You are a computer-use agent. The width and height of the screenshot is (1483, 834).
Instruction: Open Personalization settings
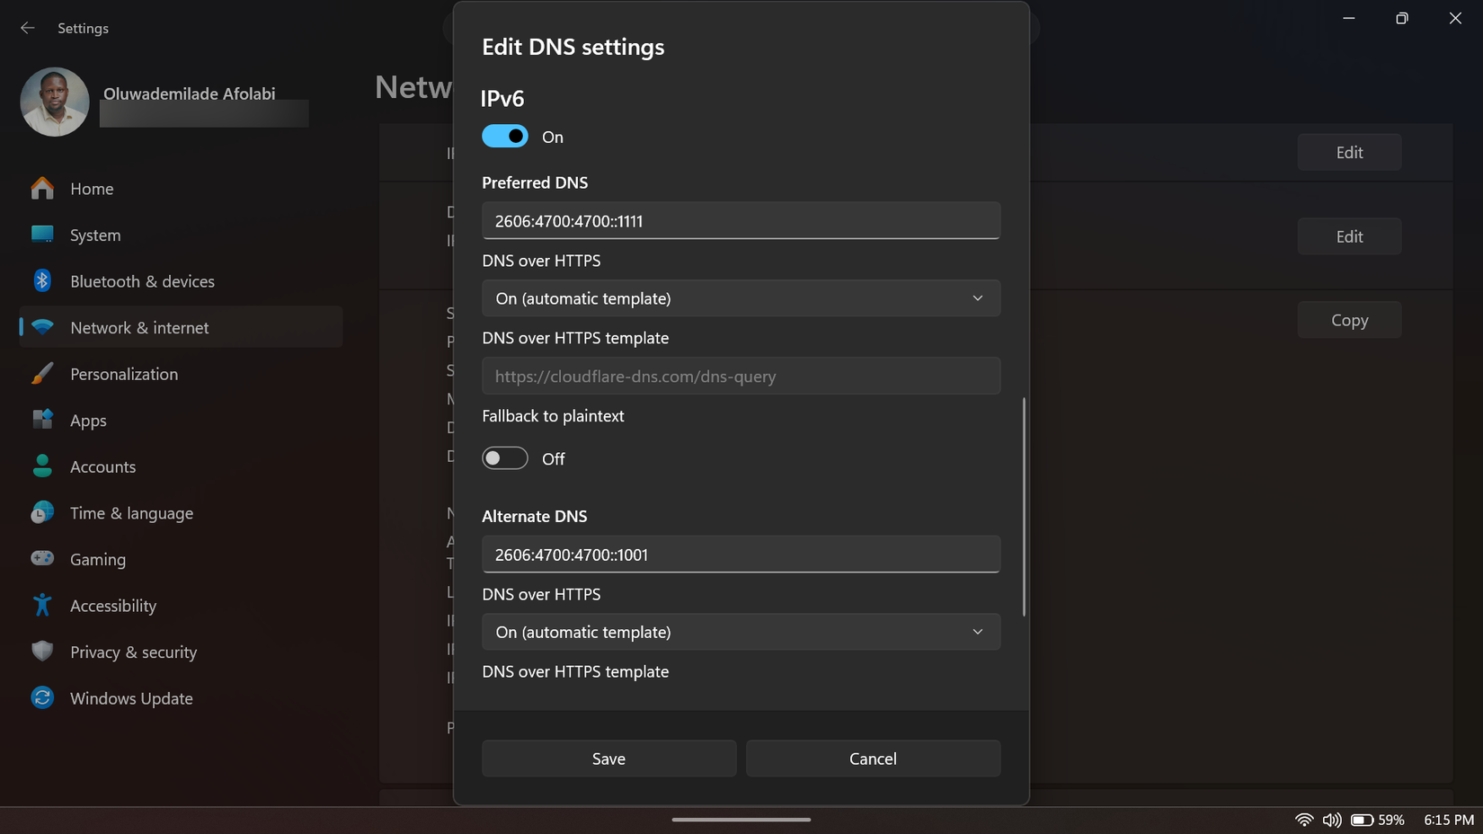123,374
